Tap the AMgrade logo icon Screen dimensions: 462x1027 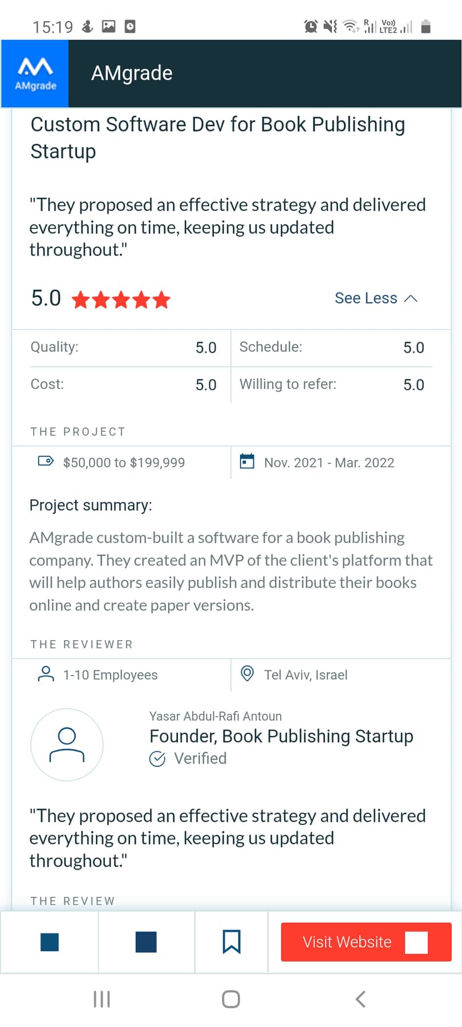[x=35, y=74]
